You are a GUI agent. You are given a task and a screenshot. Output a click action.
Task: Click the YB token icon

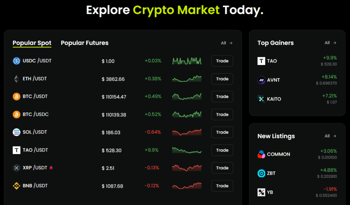[261, 192]
